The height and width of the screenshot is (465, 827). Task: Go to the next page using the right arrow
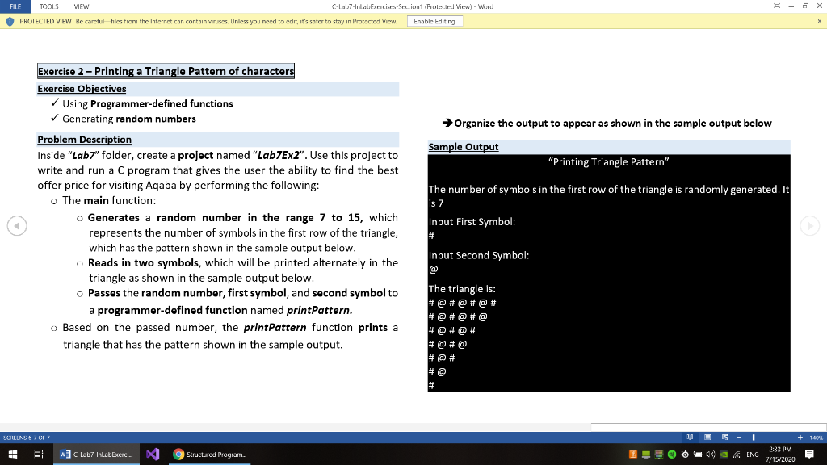tap(810, 226)
